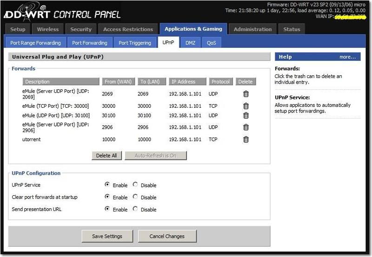
Task: Click the Forwards: help heading
Action: pyautogui.click(x=287, y=68)
